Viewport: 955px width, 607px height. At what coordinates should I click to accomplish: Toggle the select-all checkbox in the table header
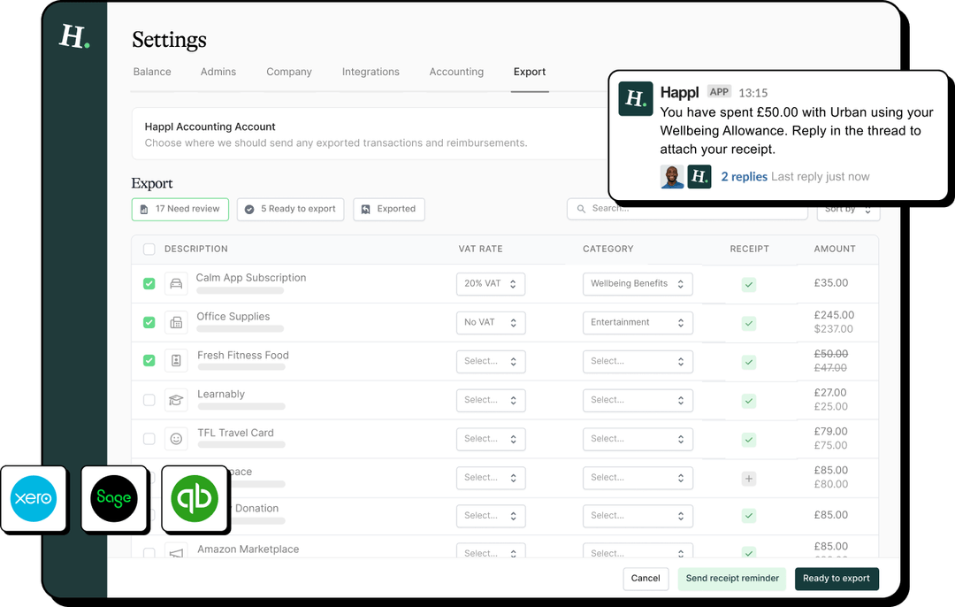(x=149, y=250)
